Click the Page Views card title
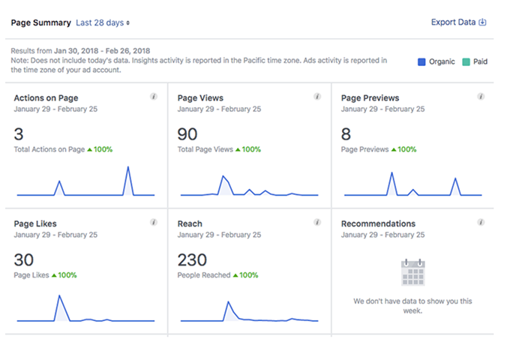Screen dimensions: 525x348 (200, 98)
